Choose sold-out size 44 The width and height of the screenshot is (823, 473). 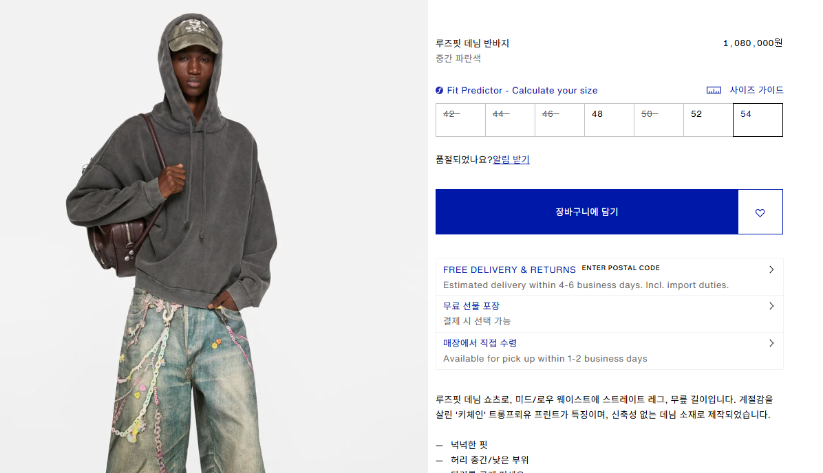pyautogui.click(x=510, y=120)
